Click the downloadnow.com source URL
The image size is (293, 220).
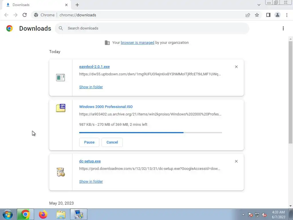click(150, 168)
